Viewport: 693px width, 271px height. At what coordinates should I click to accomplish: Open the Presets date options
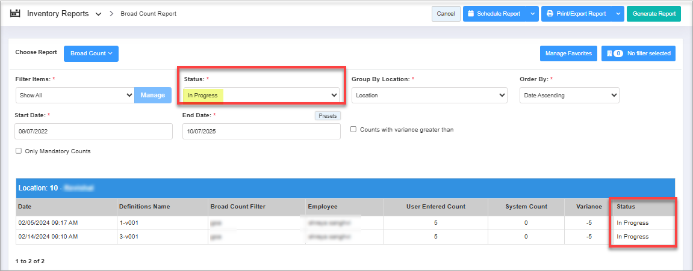coord(327,115)
